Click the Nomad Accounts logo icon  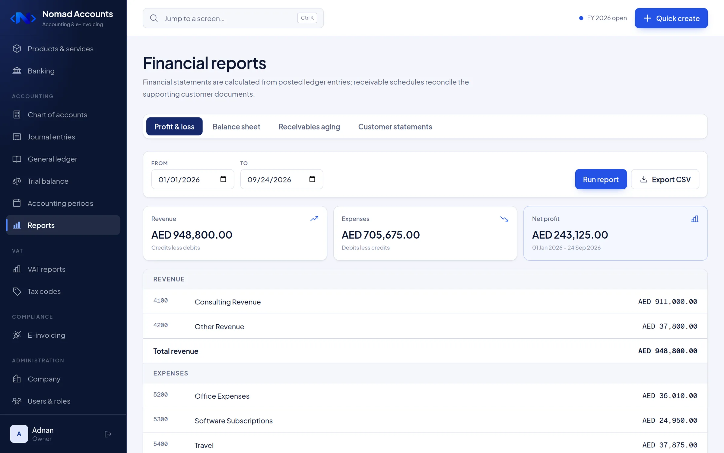[x=23, y=18]
